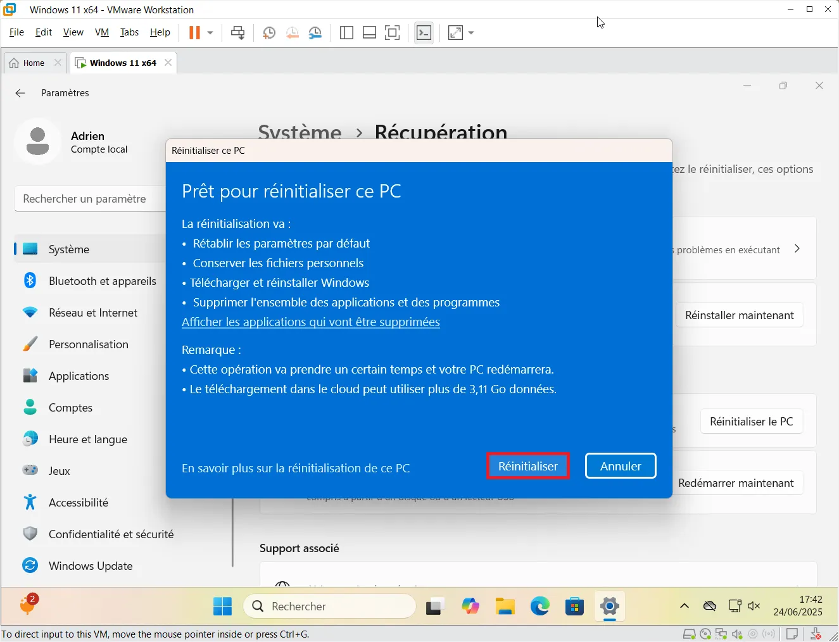Click the taskbar Rechercher search box
The width and height of the screenshot is (839, 642).
[x=330, y=607]
